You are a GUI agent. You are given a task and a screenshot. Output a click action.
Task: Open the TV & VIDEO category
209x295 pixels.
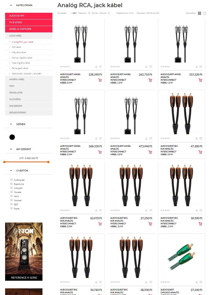click(x=29, y=22)
